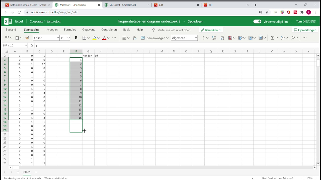This screenshot has width=321, height=180.
Task: Expand the undo dropdown arrow
Action: (11, 38)
